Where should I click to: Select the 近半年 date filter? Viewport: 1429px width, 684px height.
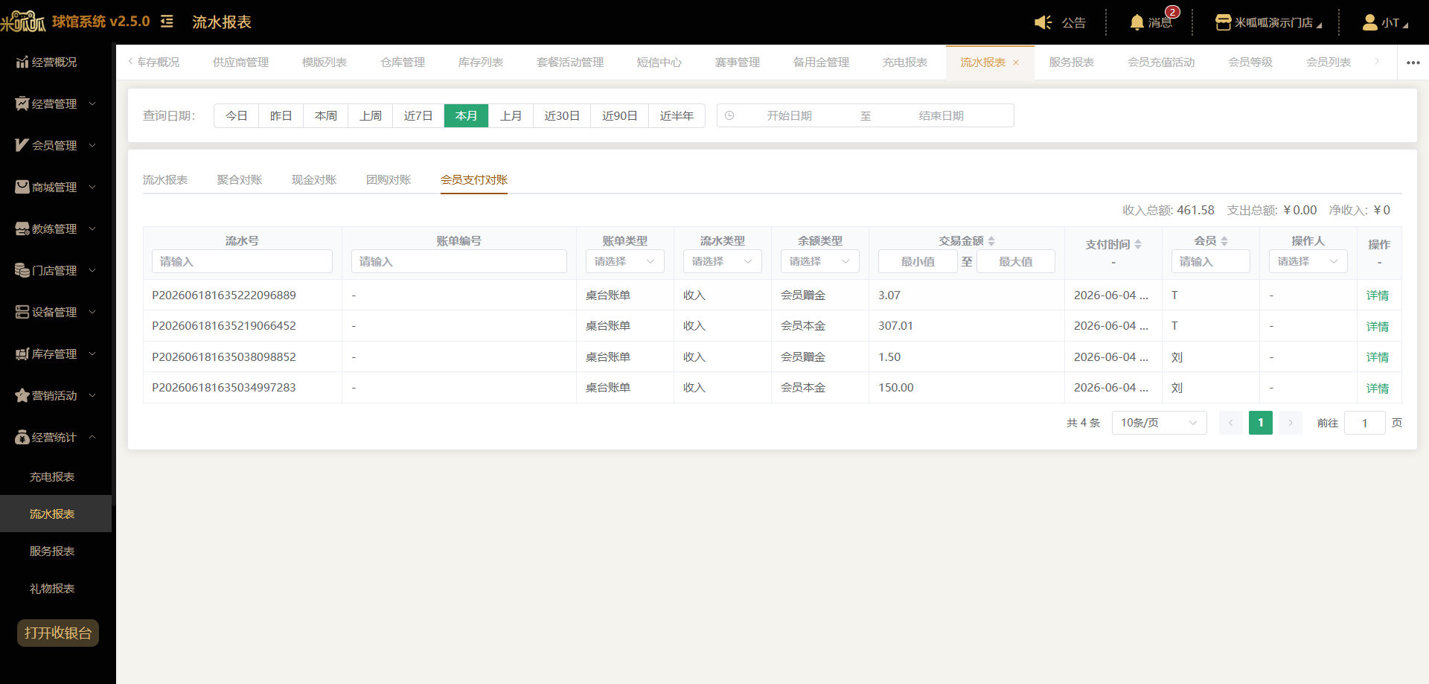(x=677, y=115)
